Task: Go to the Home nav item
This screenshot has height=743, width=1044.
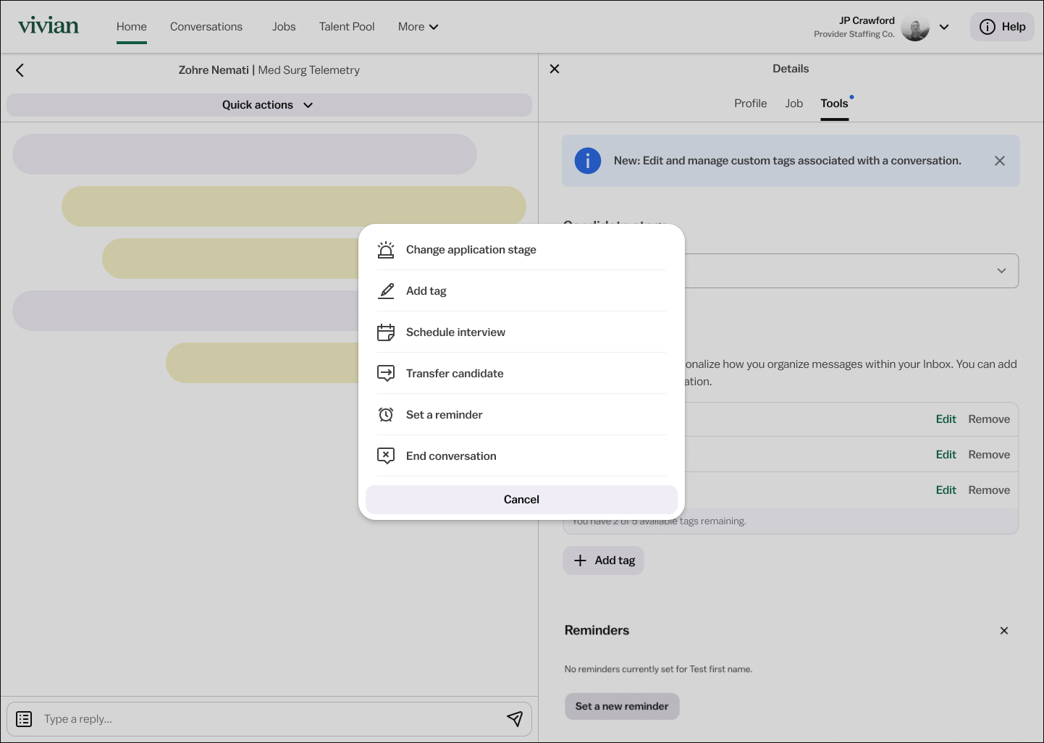Action: tap(132, 27)
